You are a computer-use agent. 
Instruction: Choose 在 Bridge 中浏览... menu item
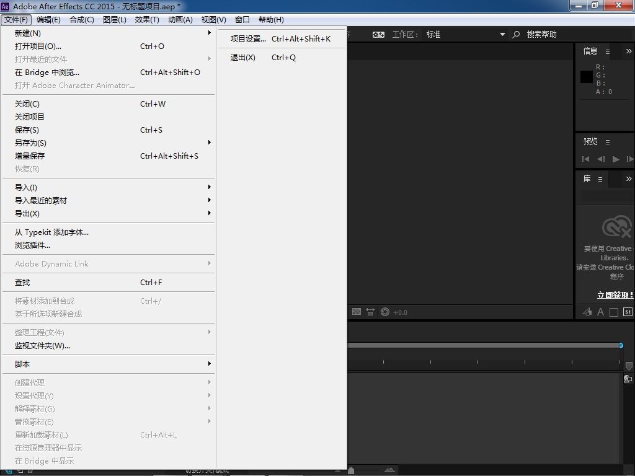point(109,72)
